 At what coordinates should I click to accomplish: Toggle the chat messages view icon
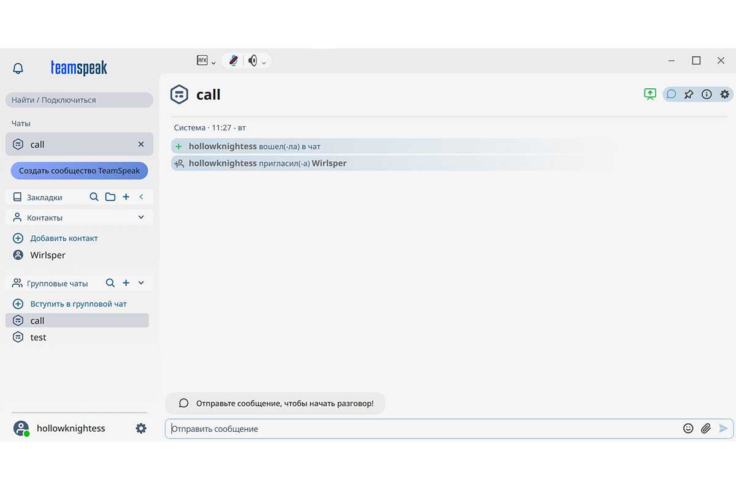click(x=670, y=94)
